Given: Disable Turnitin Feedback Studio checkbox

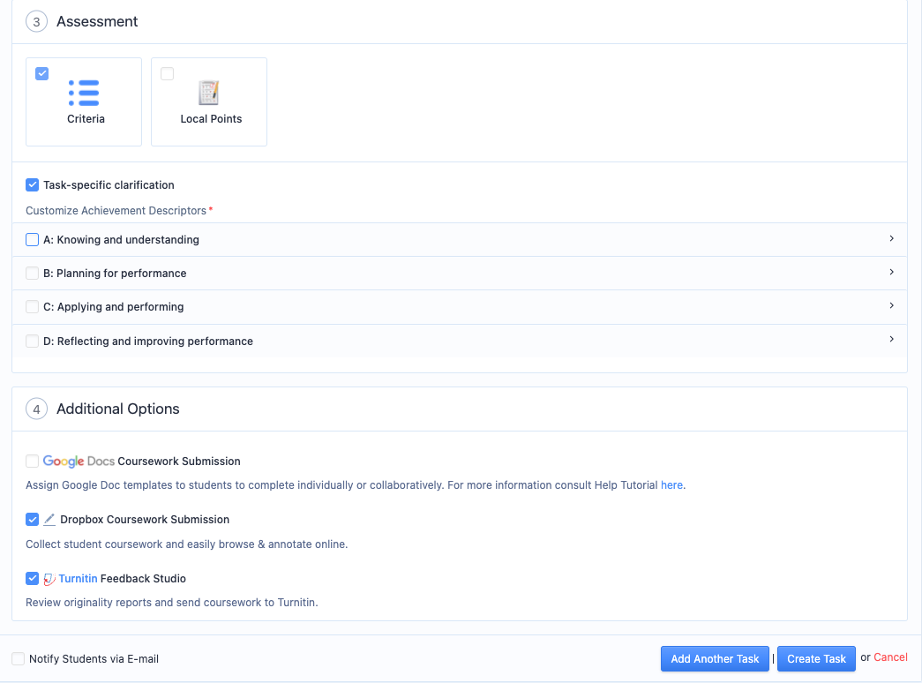Looking at the screenshot, I should pyautogui.click(x=33, y=579).
